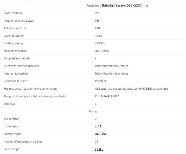Screen dimensions: 186x154
Task: Click the PEI 4 abrasion value
Action: [98, 21]
